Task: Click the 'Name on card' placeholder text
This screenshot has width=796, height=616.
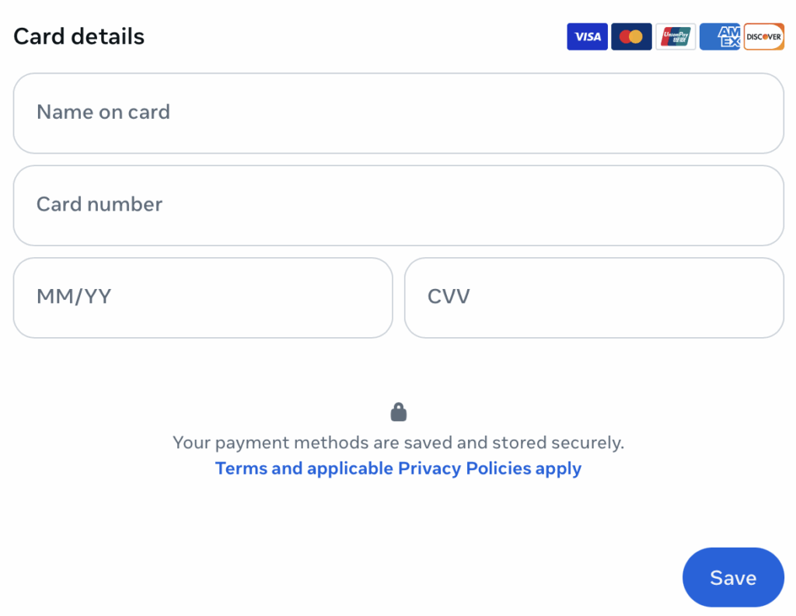Action: [103, 113]
